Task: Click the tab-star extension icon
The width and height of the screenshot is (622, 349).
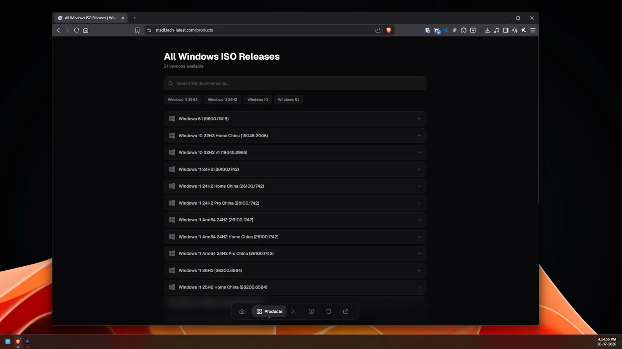Action: coord(437,30)
